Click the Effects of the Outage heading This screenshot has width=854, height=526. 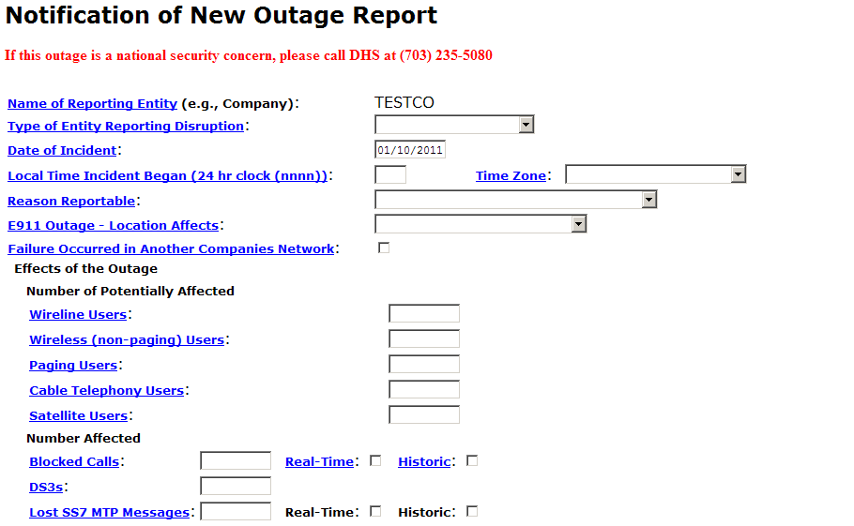[86, 269]
